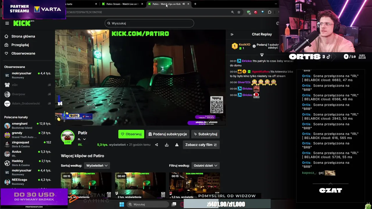Viewport: 372px width, 209px height.
Task: Open the 00:40 clip thumbnail
Action: click(x=140, y=185)
